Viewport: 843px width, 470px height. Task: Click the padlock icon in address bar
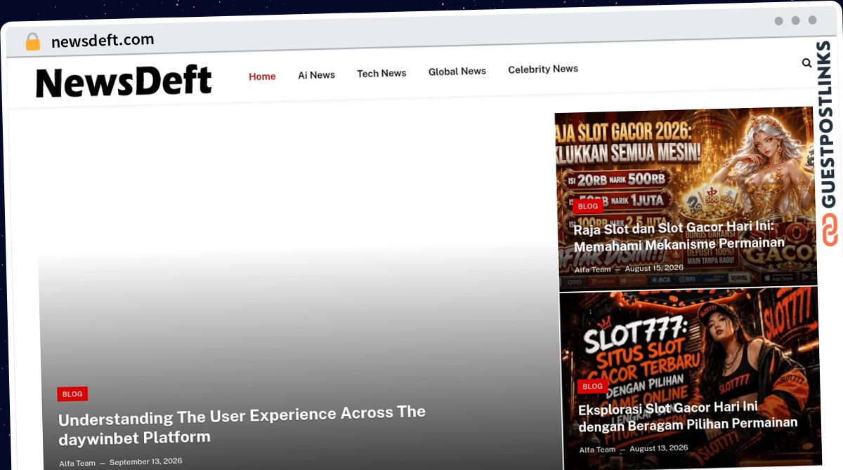(32, 41)
